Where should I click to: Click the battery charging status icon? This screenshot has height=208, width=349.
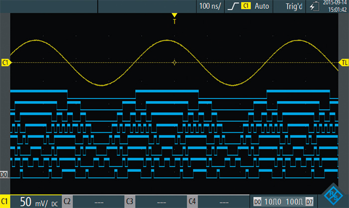click(x=313, y=6)
